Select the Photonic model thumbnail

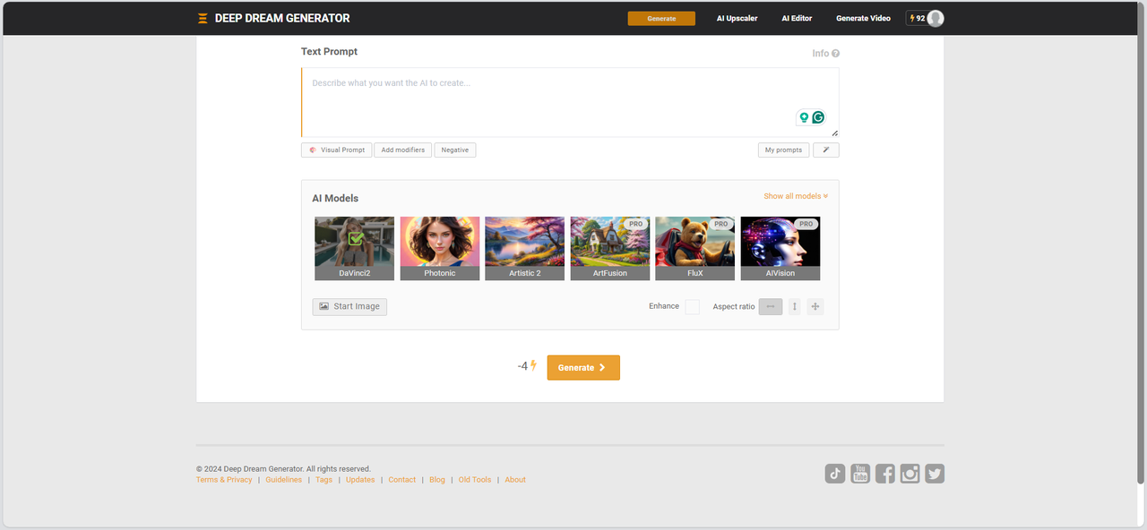[440, 248]
